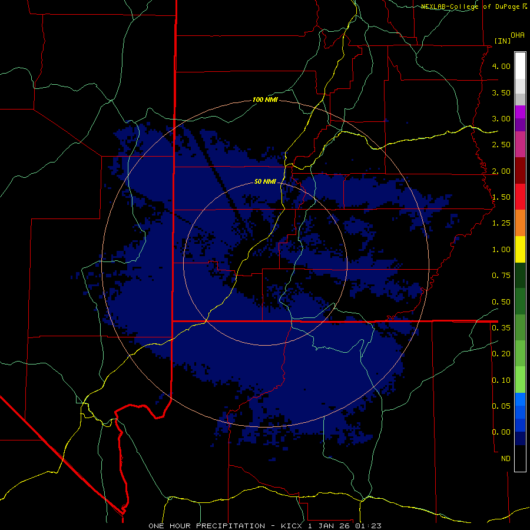Pick the black ND legend swatch
Viewport: 530px width, 530px height.
[x=520, y=458]
